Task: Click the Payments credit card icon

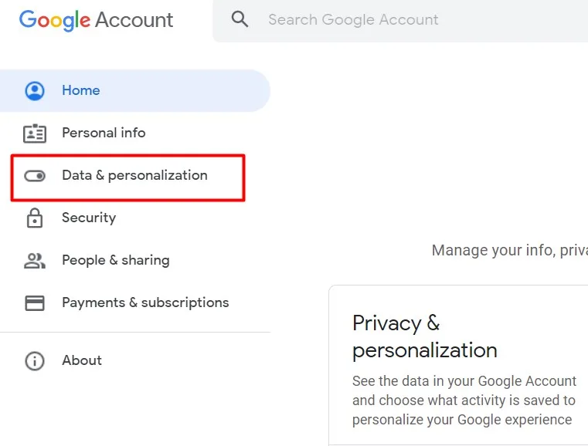Action: click(x=35, y=303)
